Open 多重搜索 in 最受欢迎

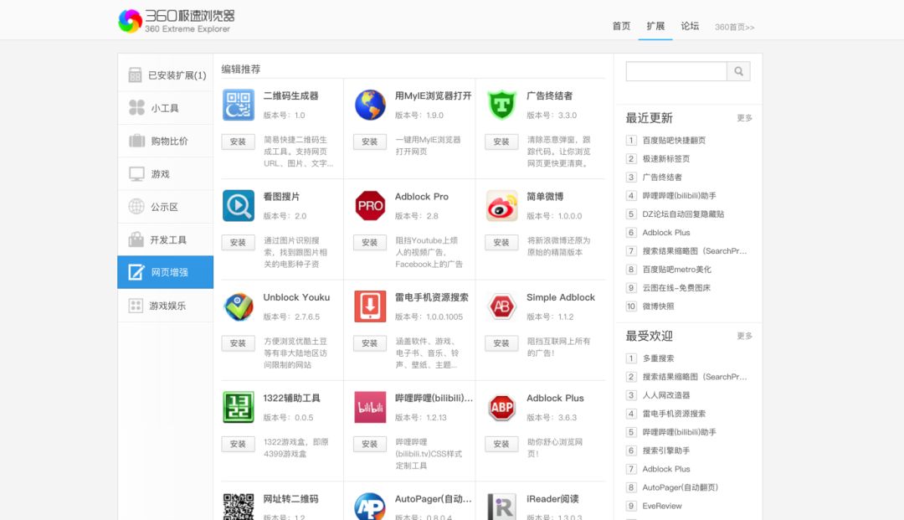tap(658, 358)
